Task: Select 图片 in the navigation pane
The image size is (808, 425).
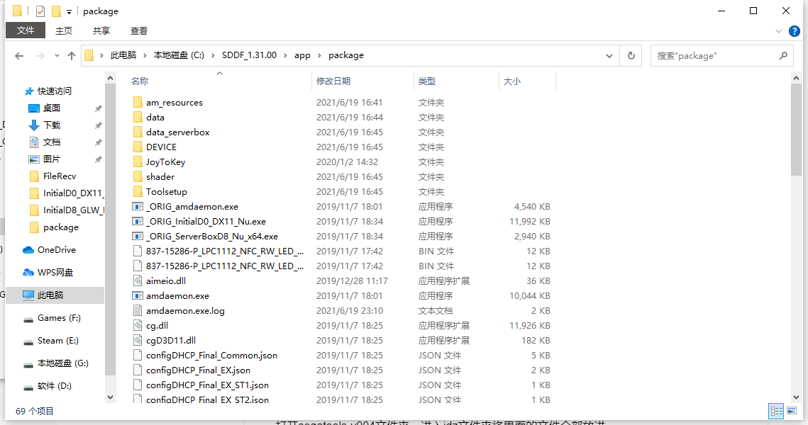Action: [x=52, y=159]
